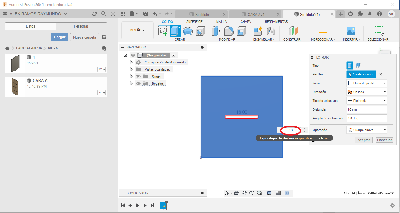Click the Pan hand tool

[x=244, y=193]
